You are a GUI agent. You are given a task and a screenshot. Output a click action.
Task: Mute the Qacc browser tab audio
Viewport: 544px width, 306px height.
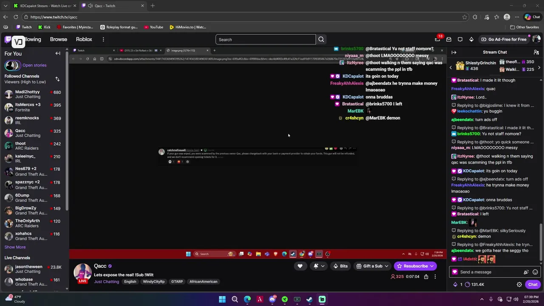(90, 6)
